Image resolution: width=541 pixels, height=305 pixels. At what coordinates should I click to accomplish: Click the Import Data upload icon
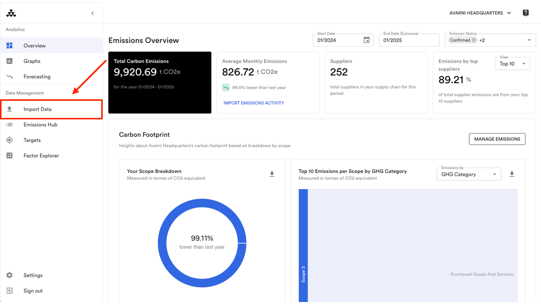point(10,109)
